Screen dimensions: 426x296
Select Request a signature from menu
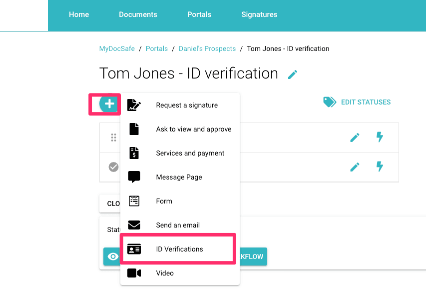pyautogui.click(x=186, y=105)
